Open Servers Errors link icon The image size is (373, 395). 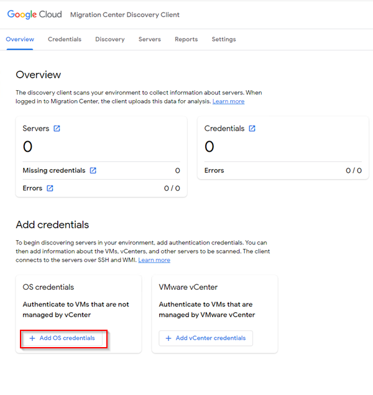50,188
